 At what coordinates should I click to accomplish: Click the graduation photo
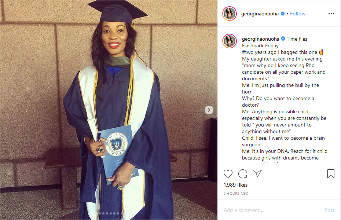[109, 110]
